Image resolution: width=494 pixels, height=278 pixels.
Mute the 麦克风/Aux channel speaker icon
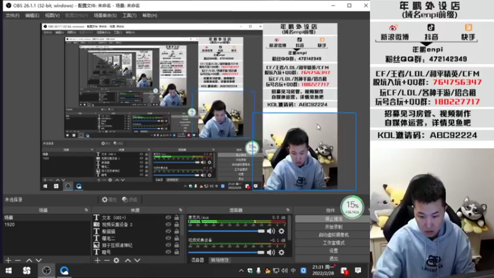tap(270, 231)
